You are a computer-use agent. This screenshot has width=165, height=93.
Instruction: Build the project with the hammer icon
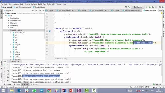(x=129, y=7)
